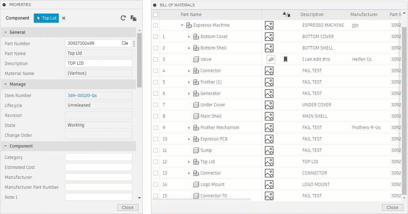The height and width of the screenshot is (214, 408).
Task: Click the Valve component icon
Action: pyautogui.click(x=196, y=59)
